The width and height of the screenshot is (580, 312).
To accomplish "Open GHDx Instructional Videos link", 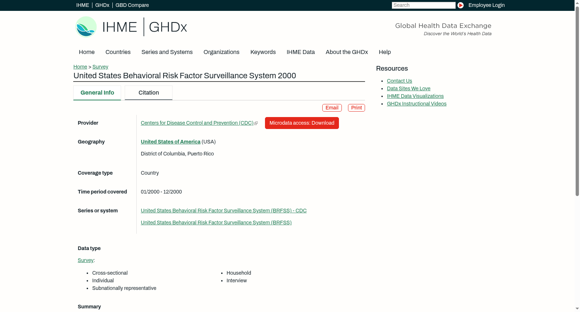I will (417, 104).
